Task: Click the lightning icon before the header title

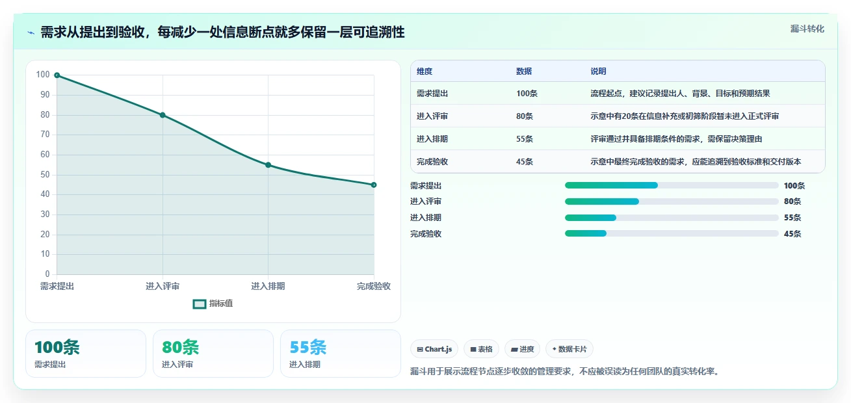Action: pos(31,32)
